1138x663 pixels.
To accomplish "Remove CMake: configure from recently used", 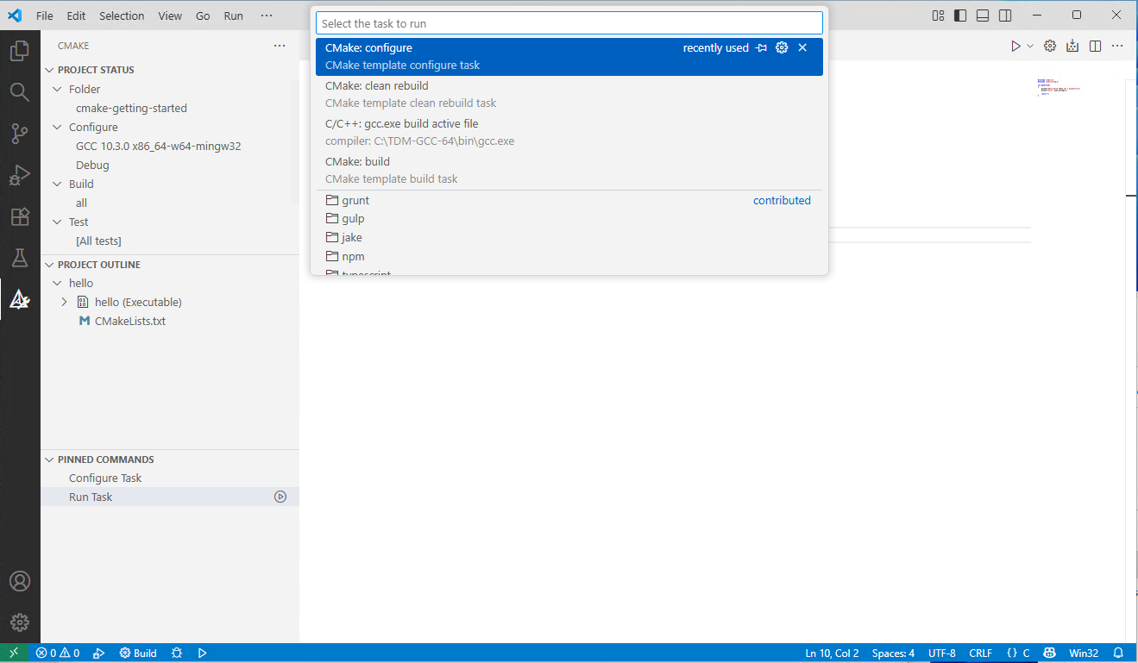I will pyautogui.click(x=802, y=48).
